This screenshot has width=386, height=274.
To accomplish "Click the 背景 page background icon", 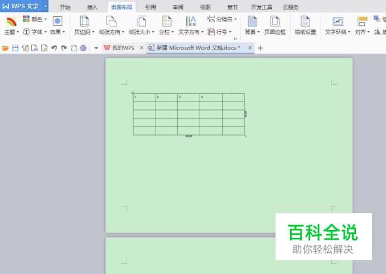I will (x=252, y=21).
